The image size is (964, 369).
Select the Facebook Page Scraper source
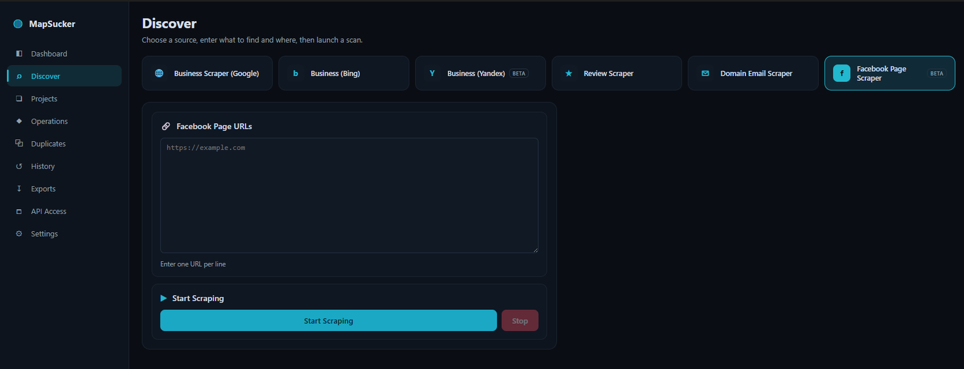pos(890,73)
